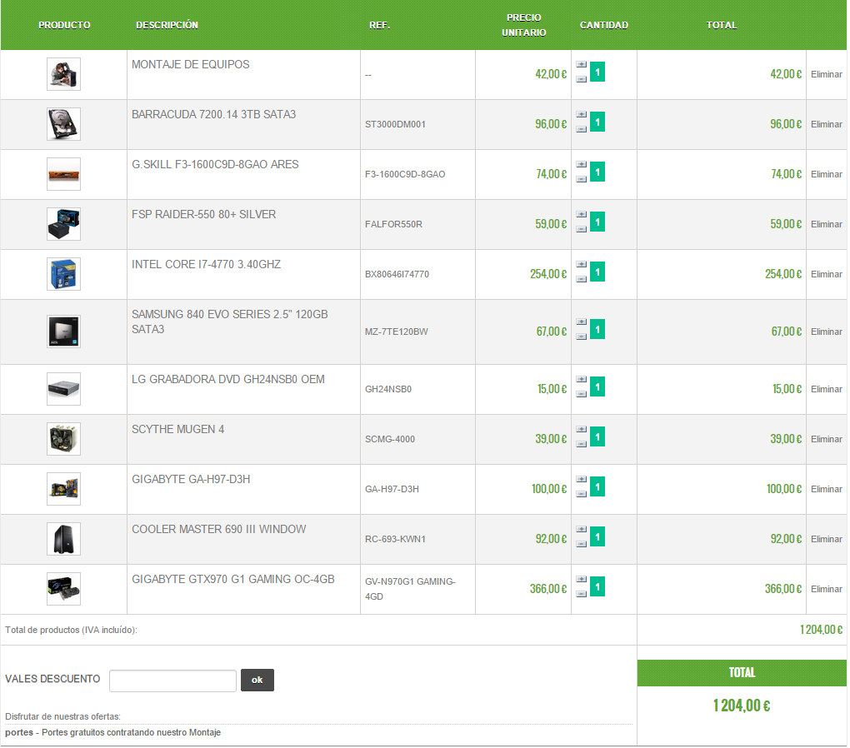Viewport: 850px width, 748px height.
Task: Eliminar the MONTAJE DE EQUIPOS item
Action: pos(826,74)
